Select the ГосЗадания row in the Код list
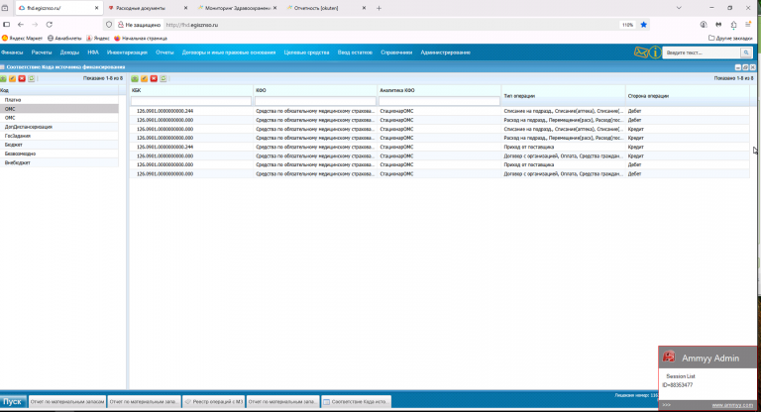This screenshot has height=412, width=761. pos(59,136)
